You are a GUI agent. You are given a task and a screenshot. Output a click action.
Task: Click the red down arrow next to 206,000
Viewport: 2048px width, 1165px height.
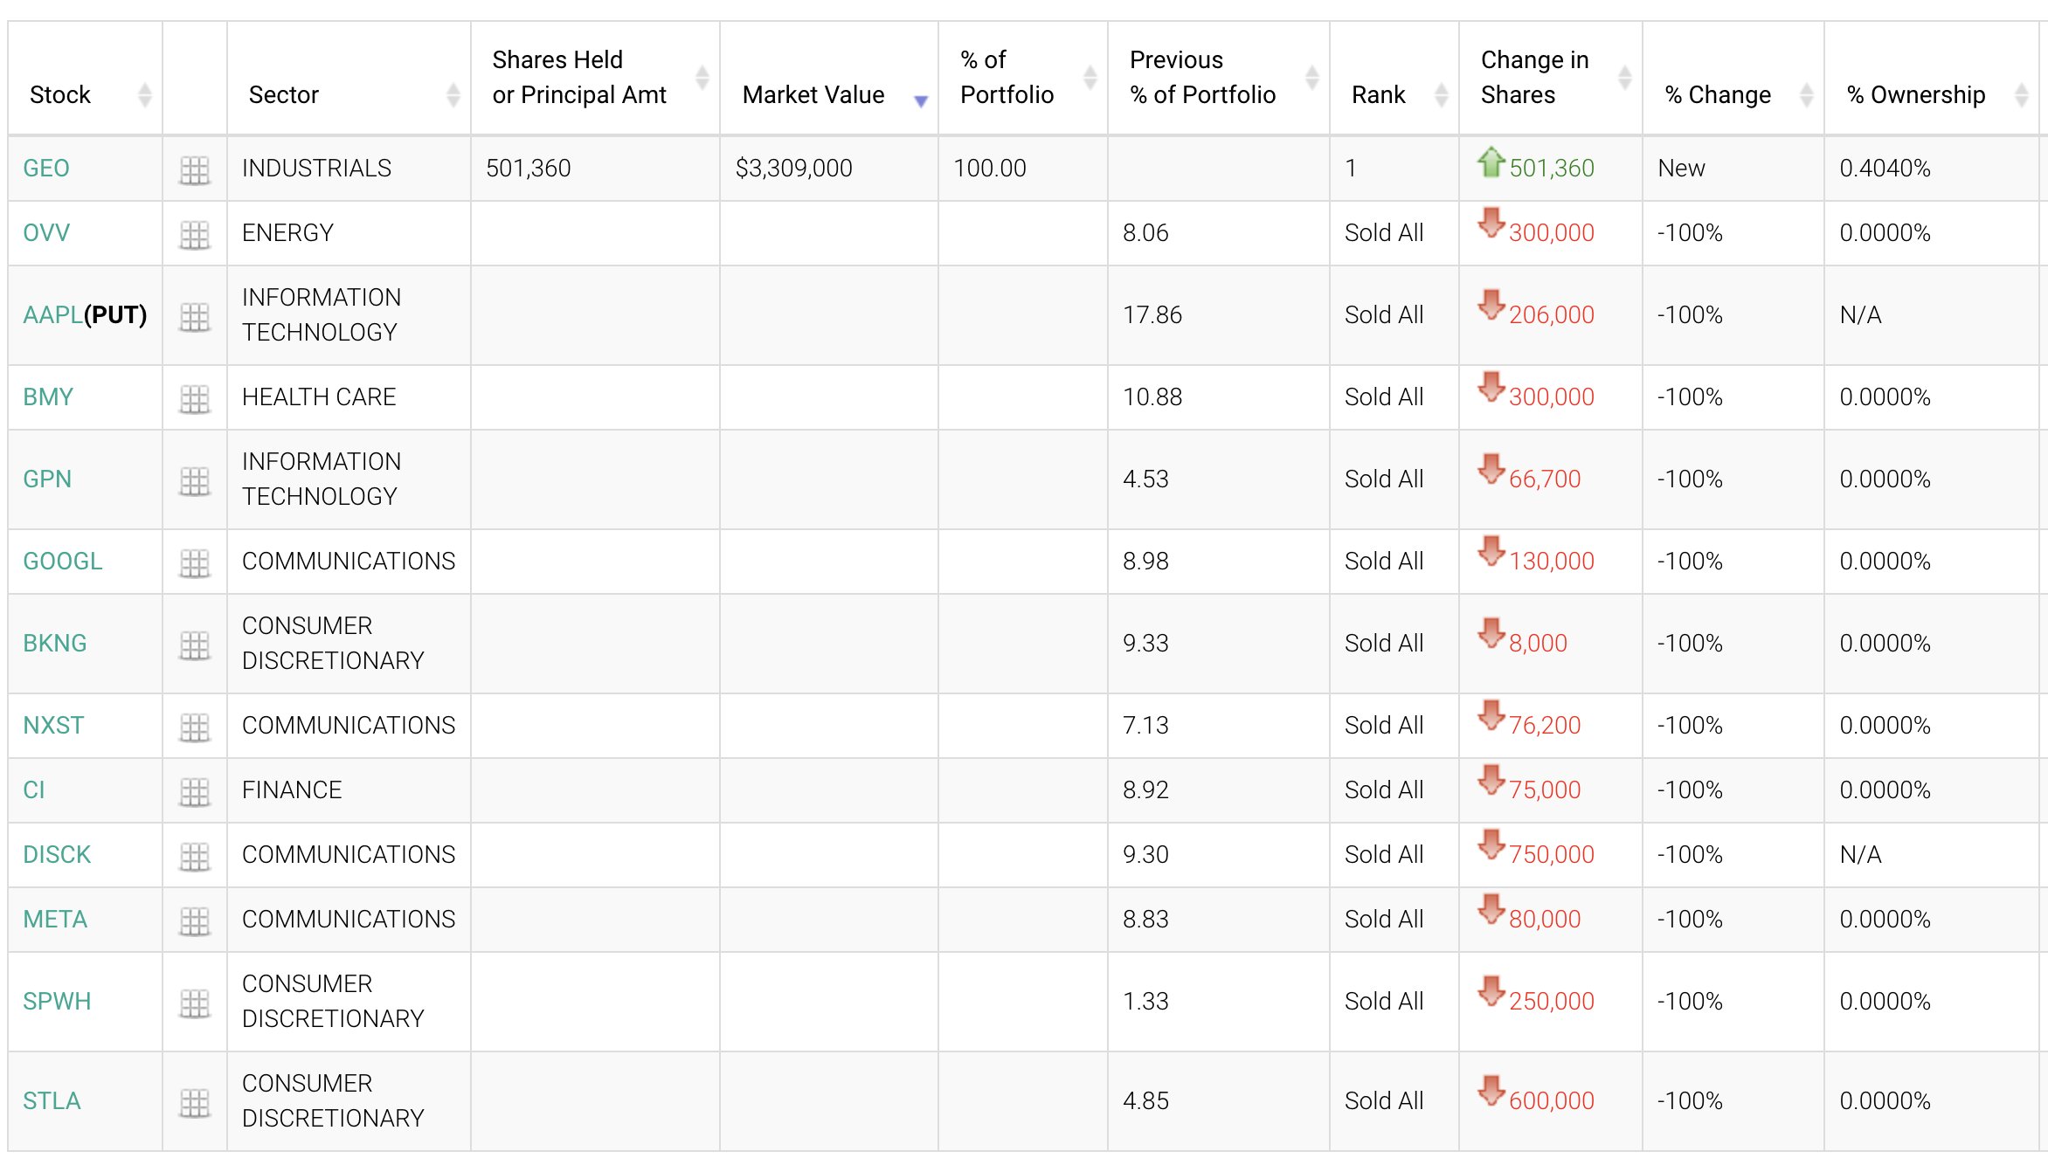(1491, 305)
